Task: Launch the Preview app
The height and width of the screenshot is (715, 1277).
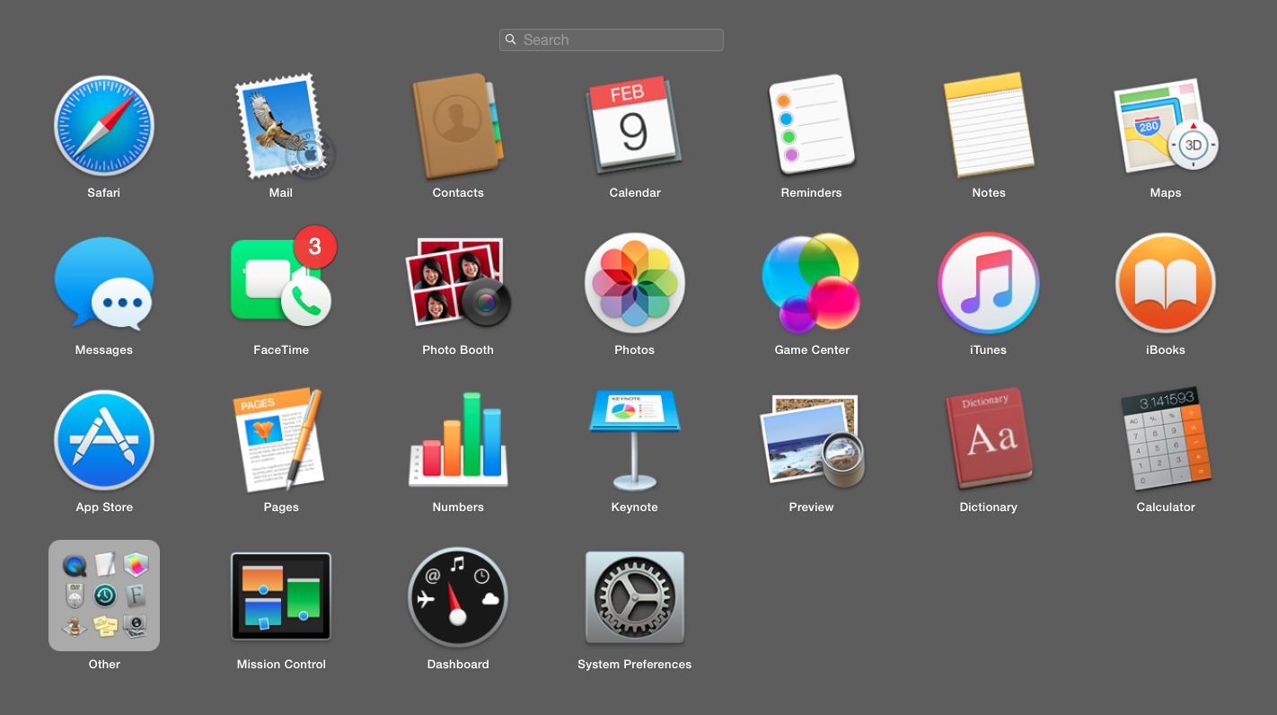Action: [x=812, y=440]
